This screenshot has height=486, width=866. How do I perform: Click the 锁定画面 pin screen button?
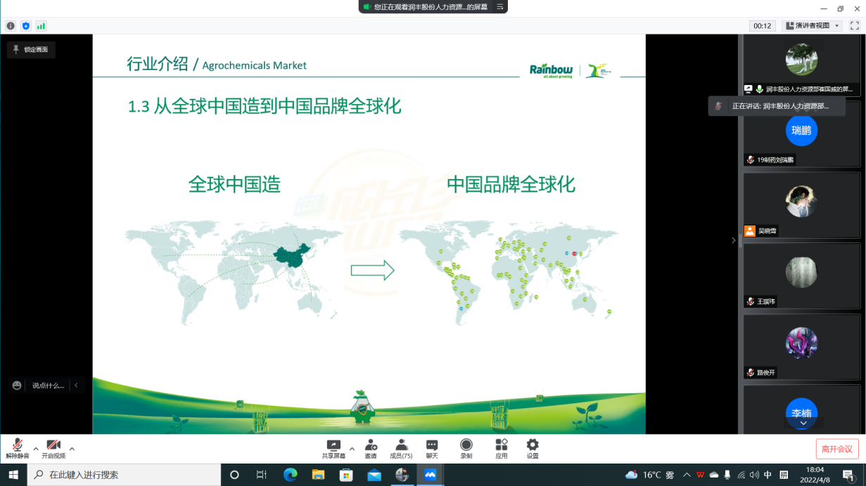coord(31,50)
